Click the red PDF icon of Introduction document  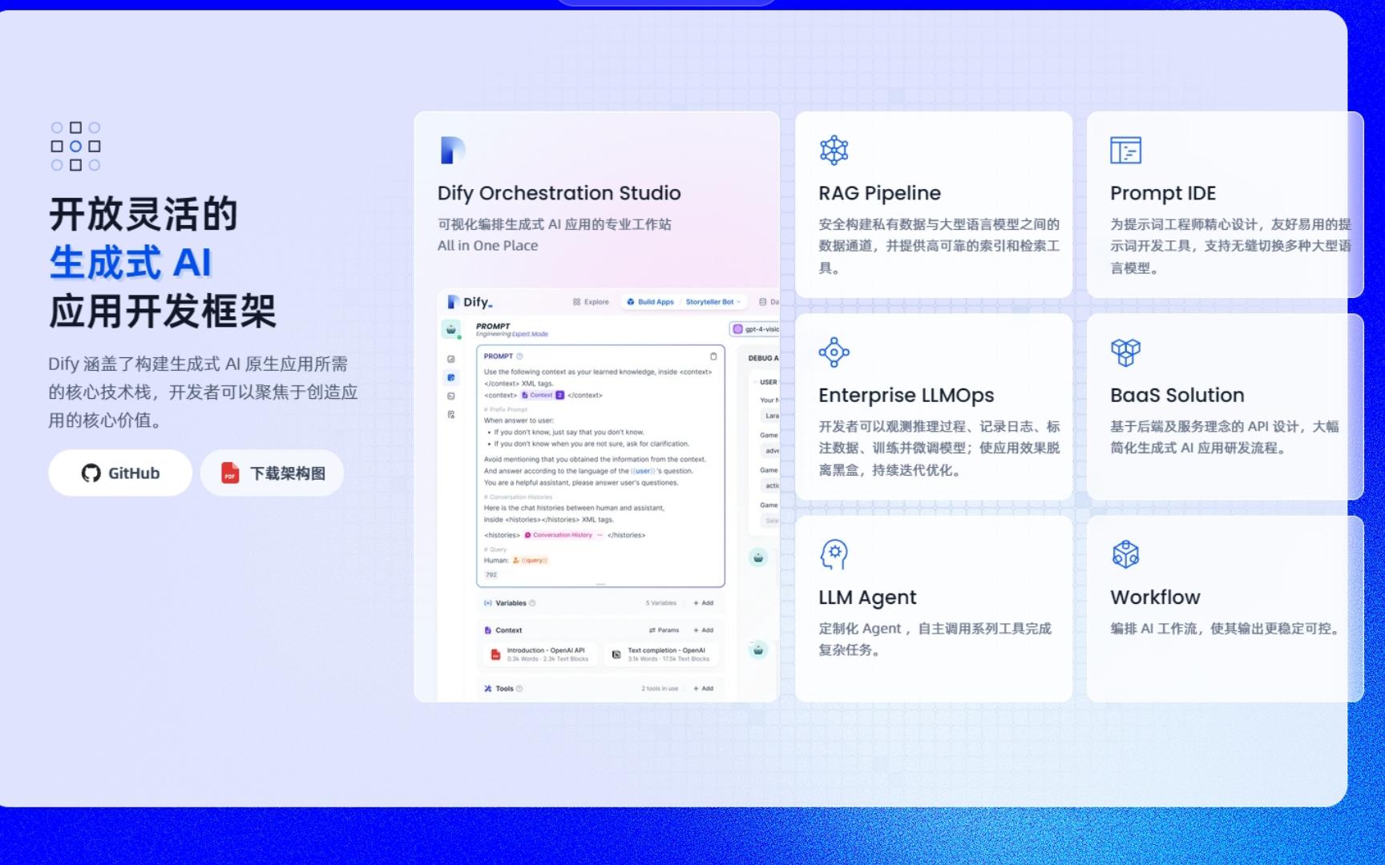(x=495, y=654)
